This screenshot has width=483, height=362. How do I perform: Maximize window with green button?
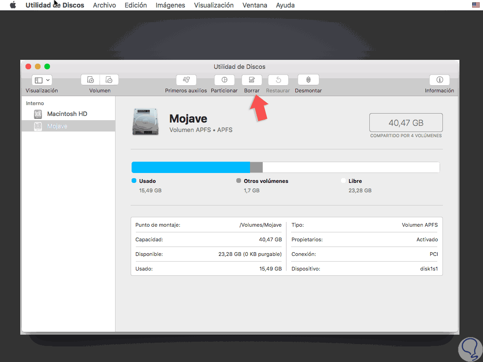coord(47,66)
